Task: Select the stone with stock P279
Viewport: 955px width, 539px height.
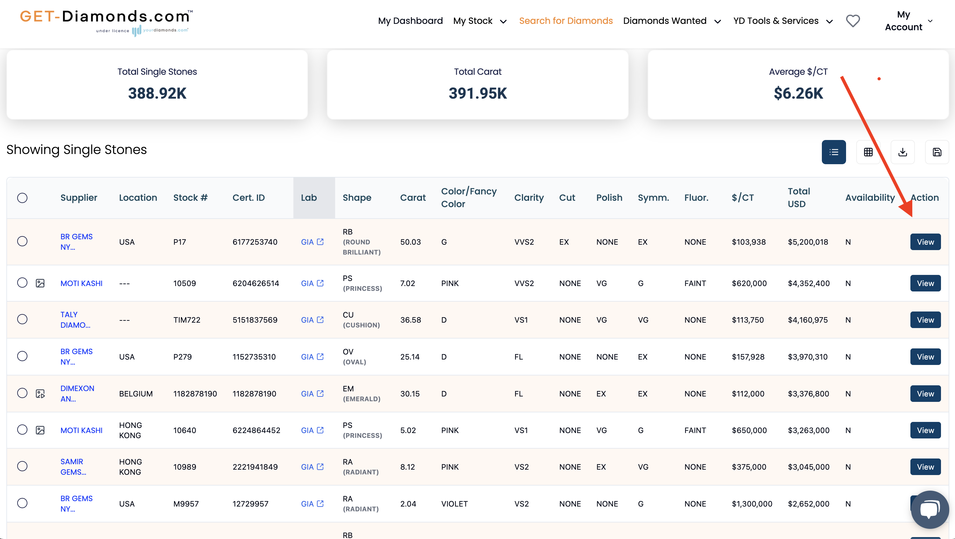Action: pos(22,356)
